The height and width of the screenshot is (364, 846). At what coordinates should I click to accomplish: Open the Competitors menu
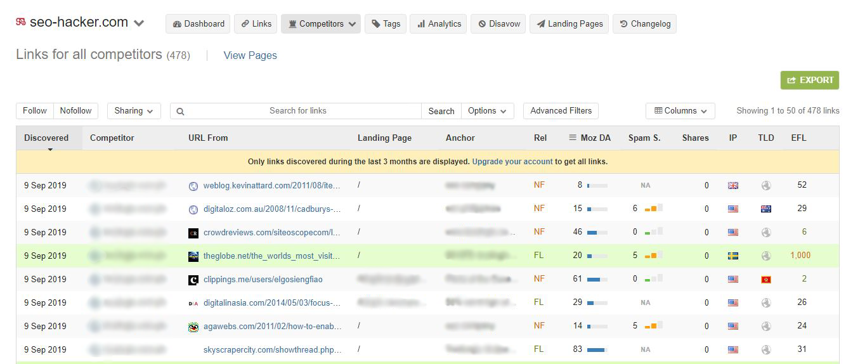(x=321, y=24)
